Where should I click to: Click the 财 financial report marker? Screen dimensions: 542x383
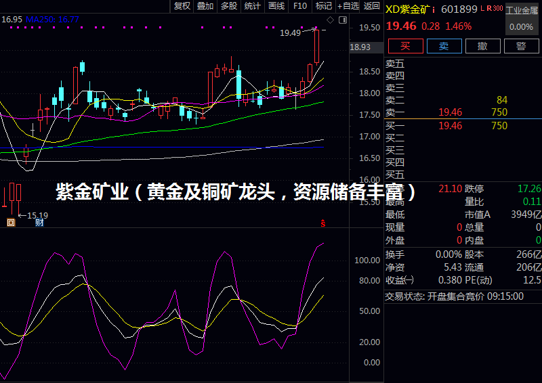tap(39, 223)
